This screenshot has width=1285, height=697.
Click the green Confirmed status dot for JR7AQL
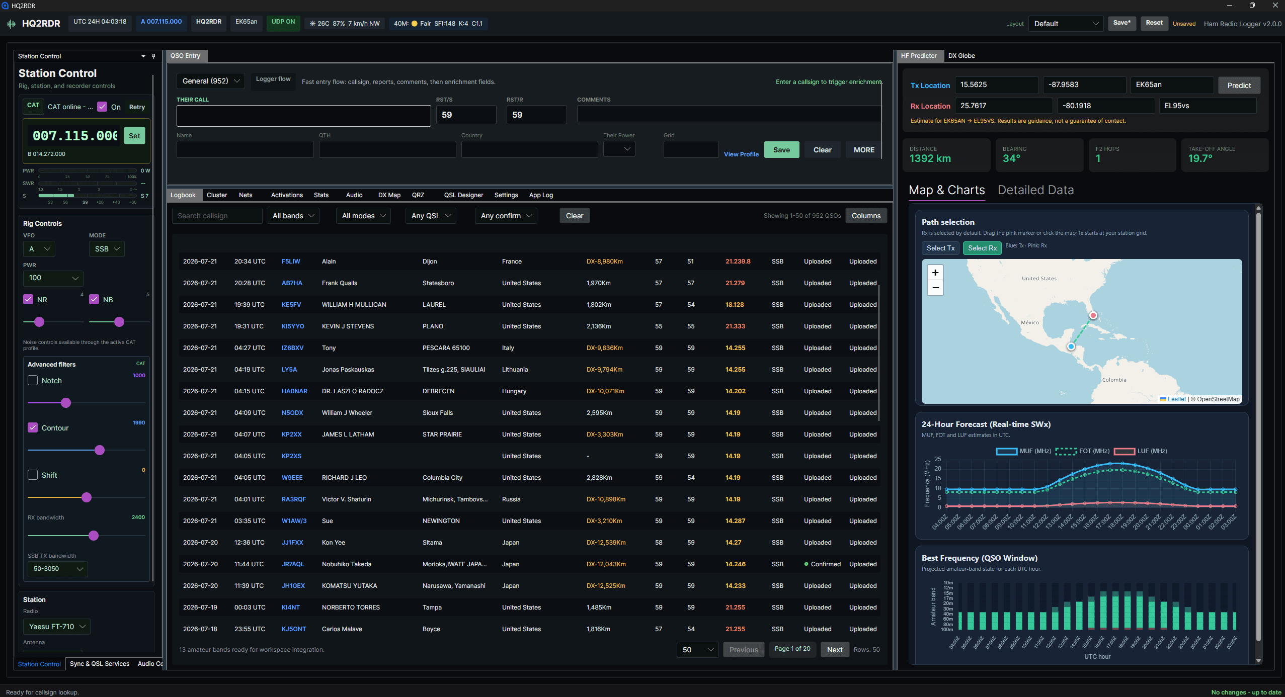pos(807,564)
